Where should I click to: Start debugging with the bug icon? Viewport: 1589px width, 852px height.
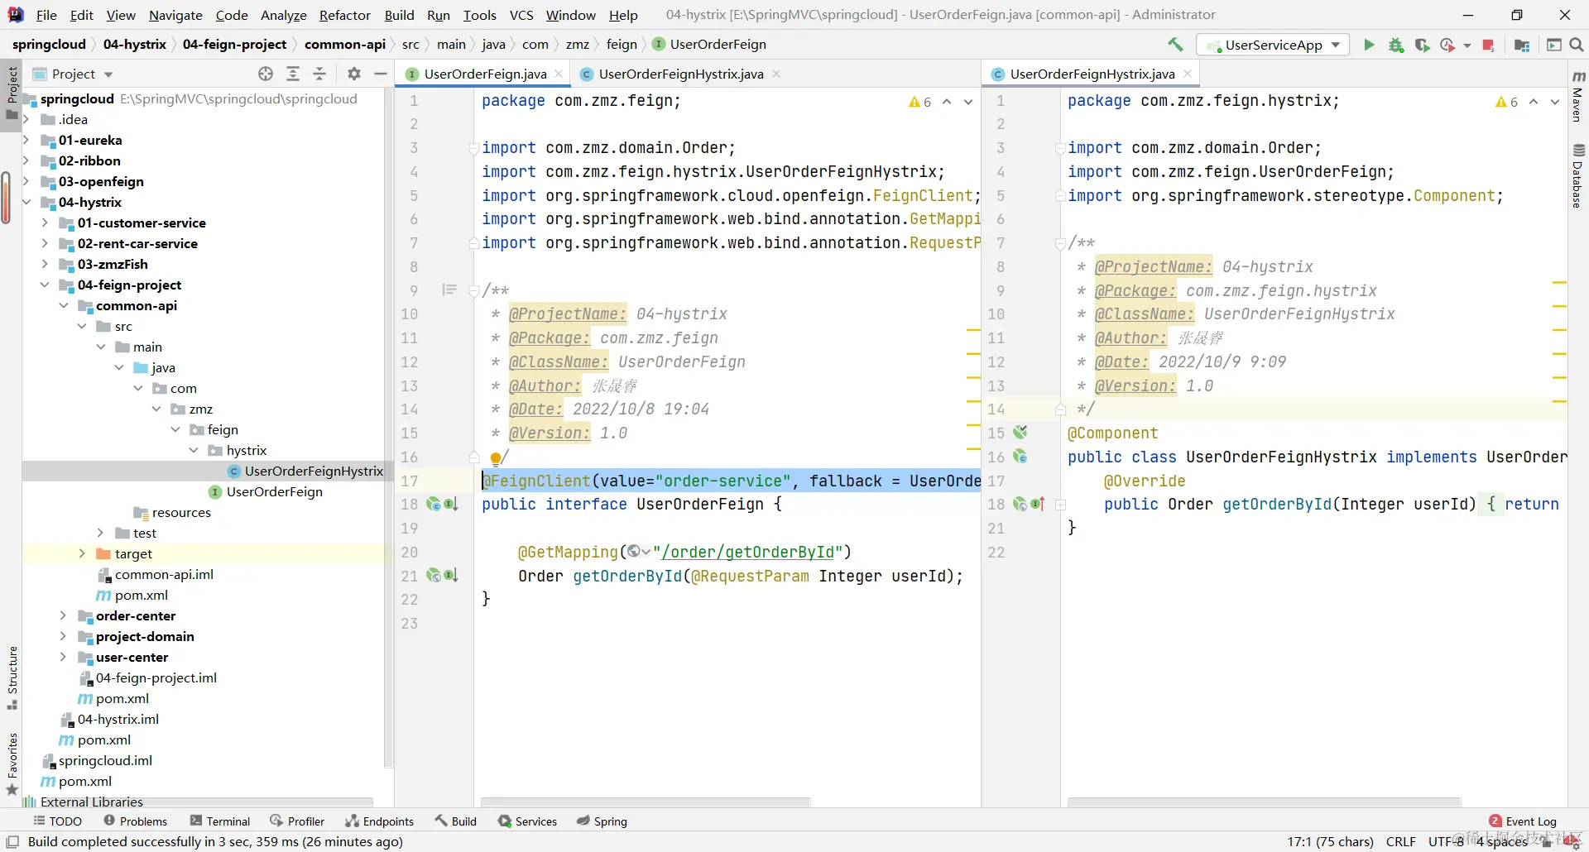point(1396,45)
